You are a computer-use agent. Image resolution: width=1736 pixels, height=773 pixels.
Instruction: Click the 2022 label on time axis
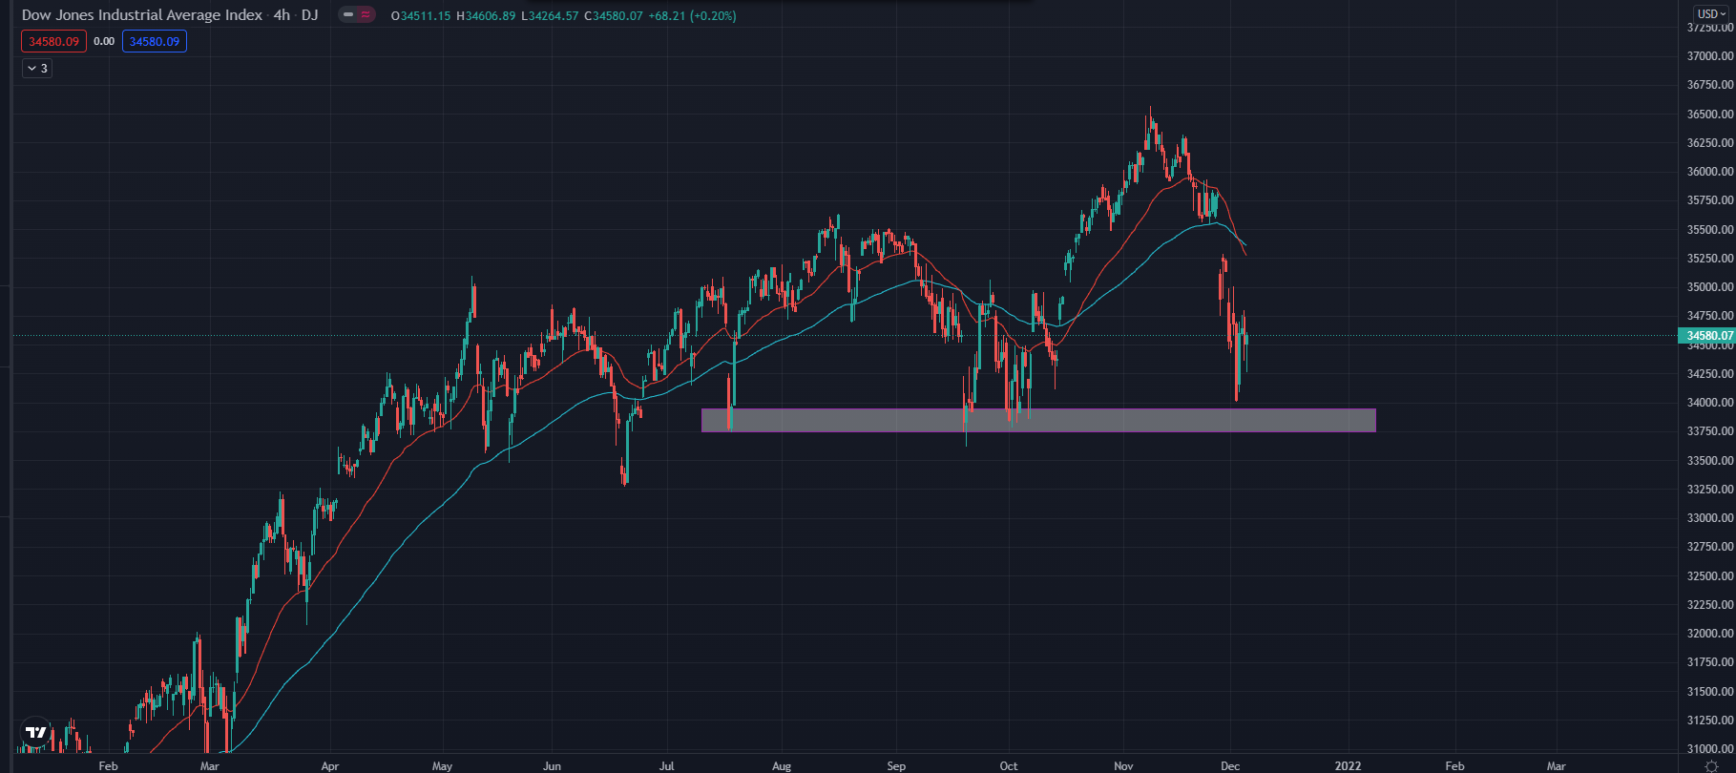(x=1348, y=765)
